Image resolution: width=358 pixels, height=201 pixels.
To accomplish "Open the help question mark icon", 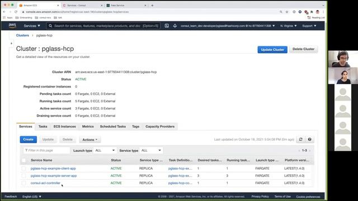I will [309, 139].
